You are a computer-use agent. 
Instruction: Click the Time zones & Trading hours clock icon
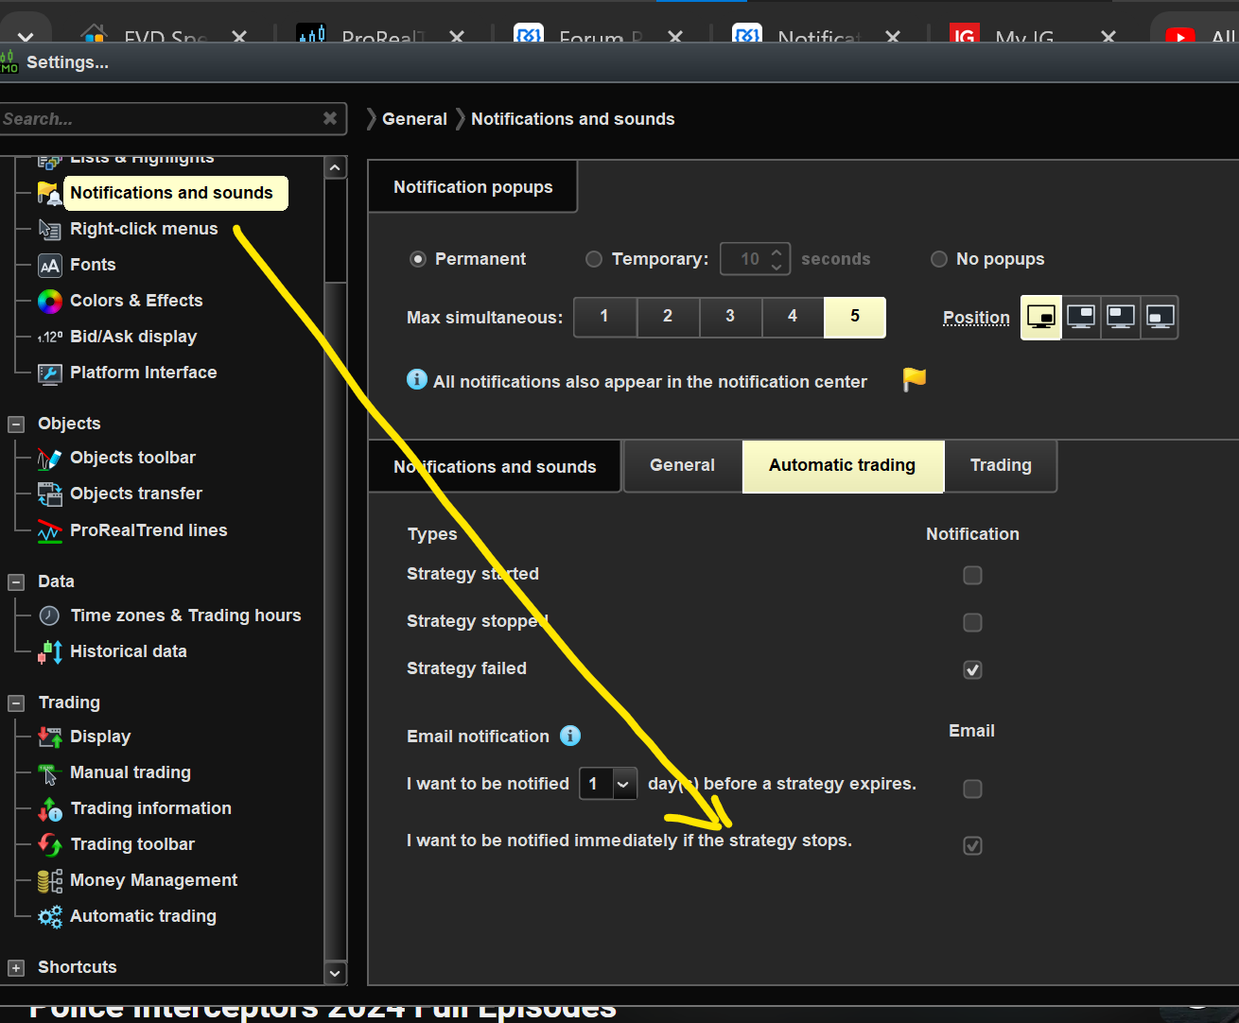coord(49,616)
